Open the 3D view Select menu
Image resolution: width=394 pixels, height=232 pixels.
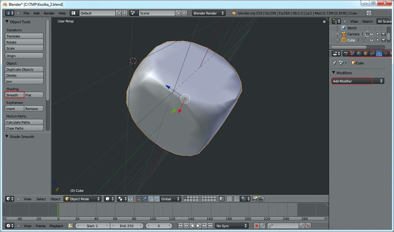coord(41,199)
